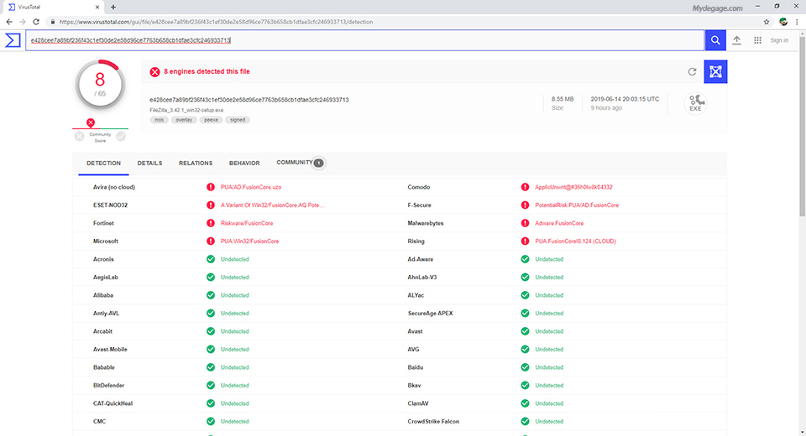Close the VirusTotal browser tab
Image resolution: width=806 pixels, height=436 pixels.
97,8
